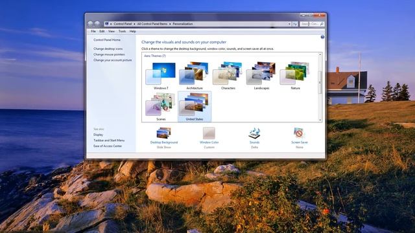Open Ease of Access Center link

[x=108, y=146]
